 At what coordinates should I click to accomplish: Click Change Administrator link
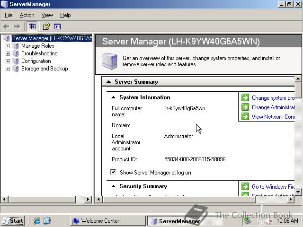[273, 107]
